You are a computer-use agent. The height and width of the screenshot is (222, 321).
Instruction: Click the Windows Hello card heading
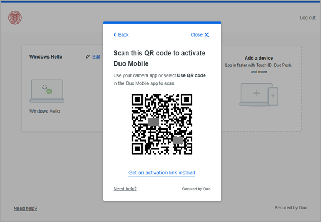pos(46,57)
